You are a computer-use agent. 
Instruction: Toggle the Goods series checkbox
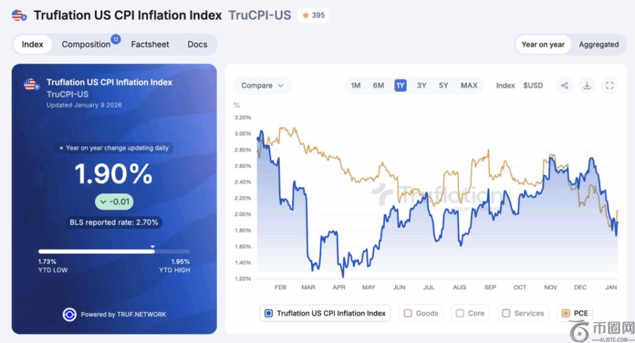pyautogui.click(x=408, y=313)
